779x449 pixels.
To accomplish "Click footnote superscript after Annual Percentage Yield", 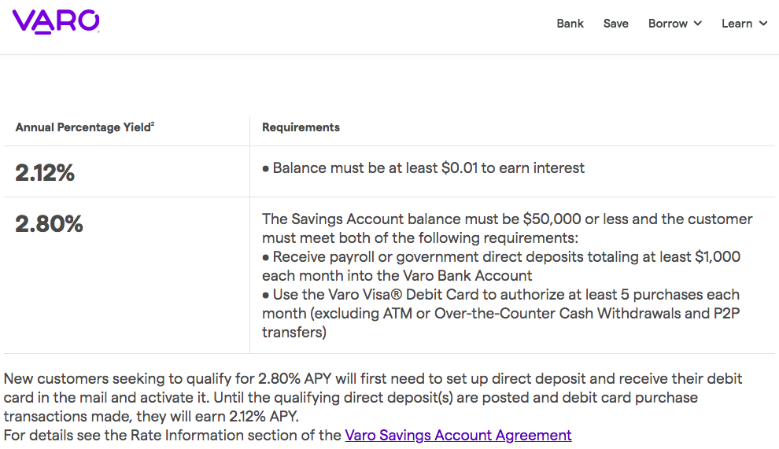I will pos(153,123).
